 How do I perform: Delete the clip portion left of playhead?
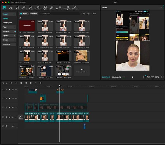coord(26,83)
